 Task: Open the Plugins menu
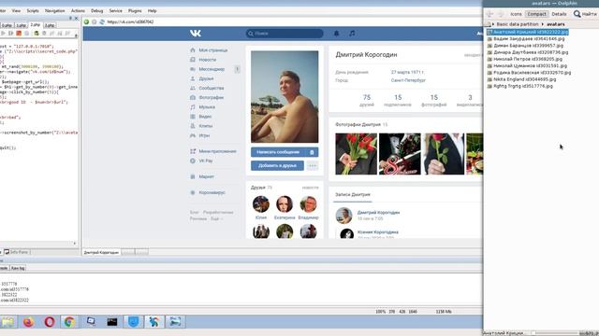tap(135, 10)
